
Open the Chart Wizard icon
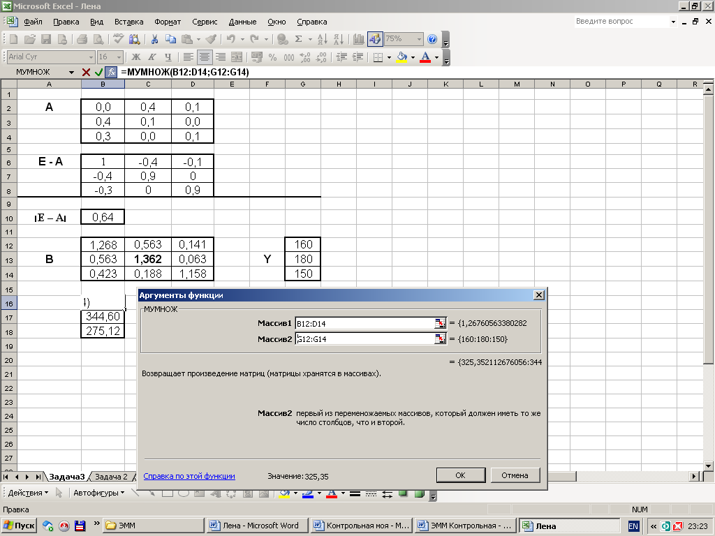(x=359, y=40)
